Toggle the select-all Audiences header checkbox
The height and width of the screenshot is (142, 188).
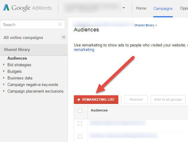click(x=80, y=111)
